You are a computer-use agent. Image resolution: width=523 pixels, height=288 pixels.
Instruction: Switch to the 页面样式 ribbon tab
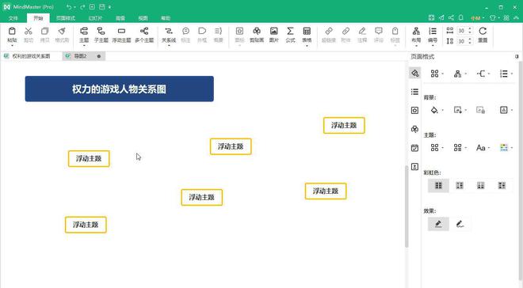tap(65, 18)
